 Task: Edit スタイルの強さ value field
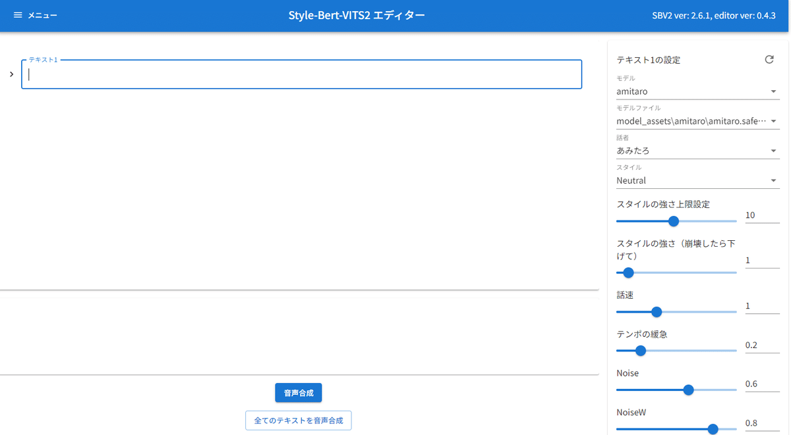[763, 261]
